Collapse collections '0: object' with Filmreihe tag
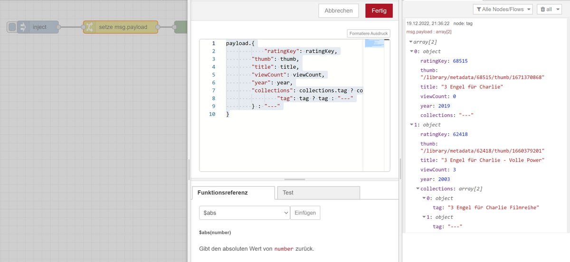Screen dimensions: 570x262 point(424,198)
